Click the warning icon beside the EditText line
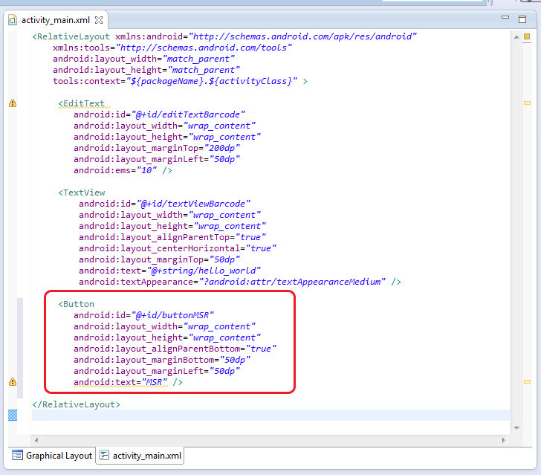541x475 pixels. 12,103
